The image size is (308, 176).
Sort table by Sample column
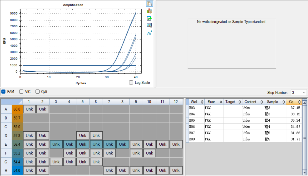[275, 102]
